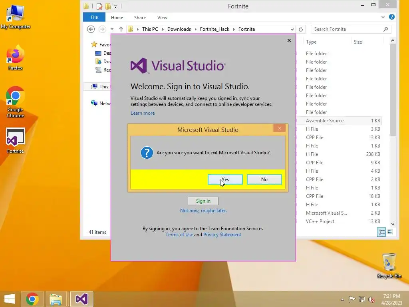Image resolution: width=409 pixels, height=307 pixels.
Task: Select Network in navigation pane
Action: pyautogui.click(x=101, y=103)
